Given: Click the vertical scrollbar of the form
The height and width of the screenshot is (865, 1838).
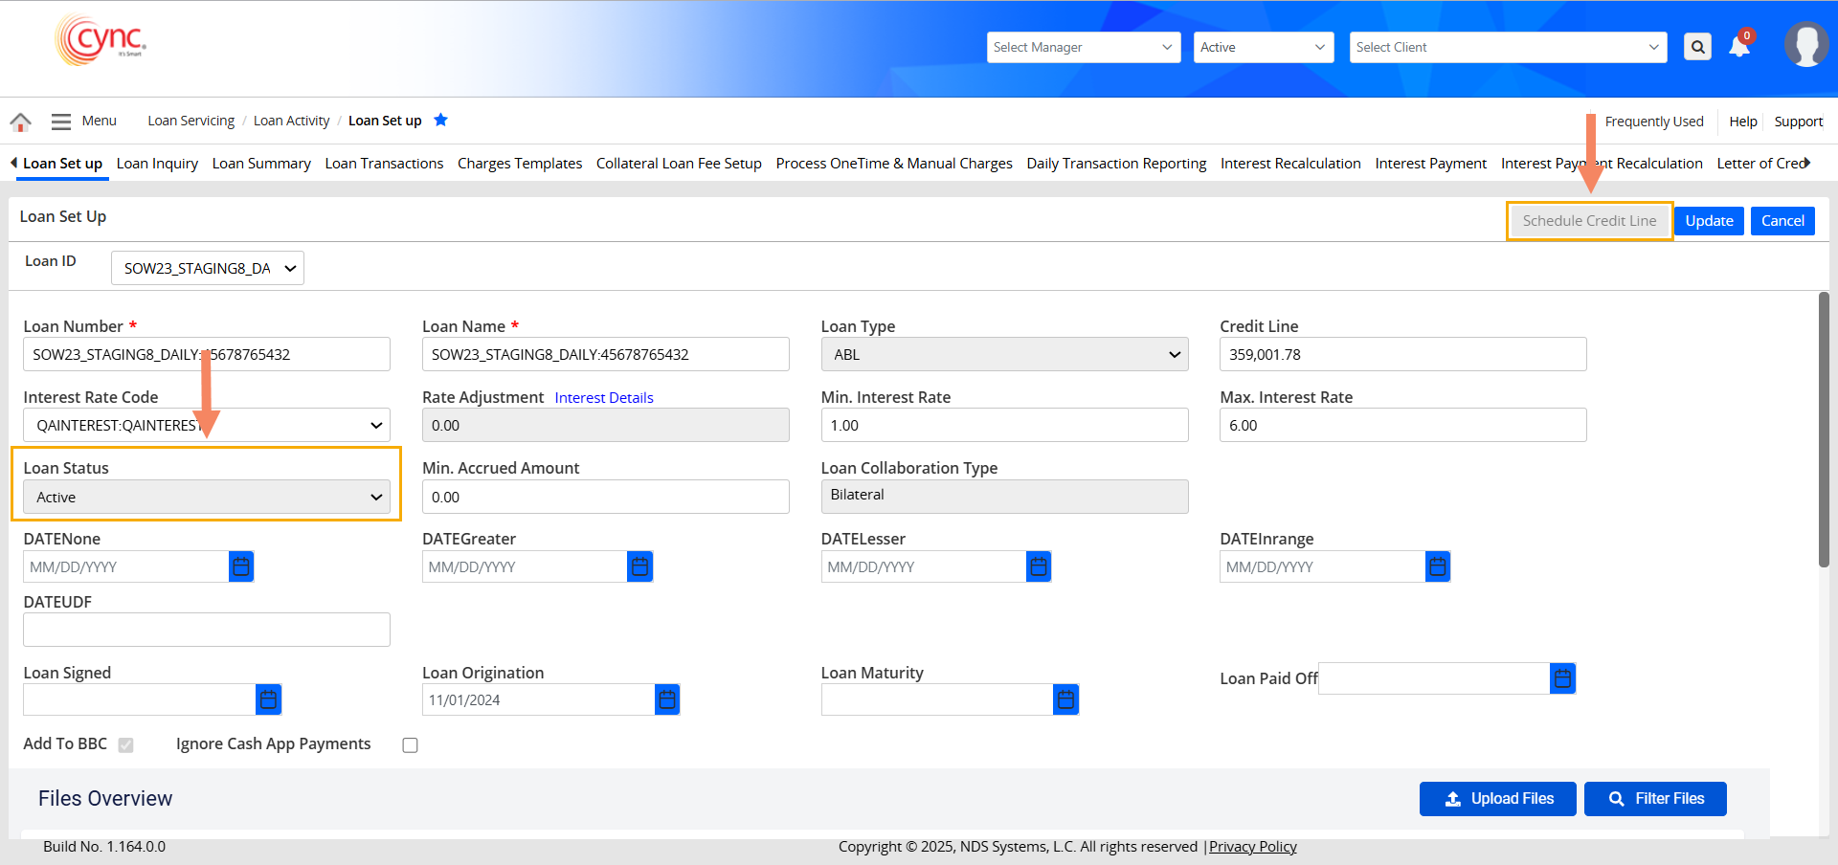Looking at the screenshot, I should coord(1824,431).
